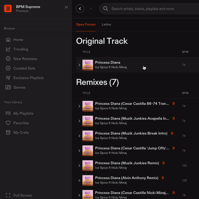This screenshot has height=199, width=199.
Task: Click the Home house icon
Action: pos(8,39)
